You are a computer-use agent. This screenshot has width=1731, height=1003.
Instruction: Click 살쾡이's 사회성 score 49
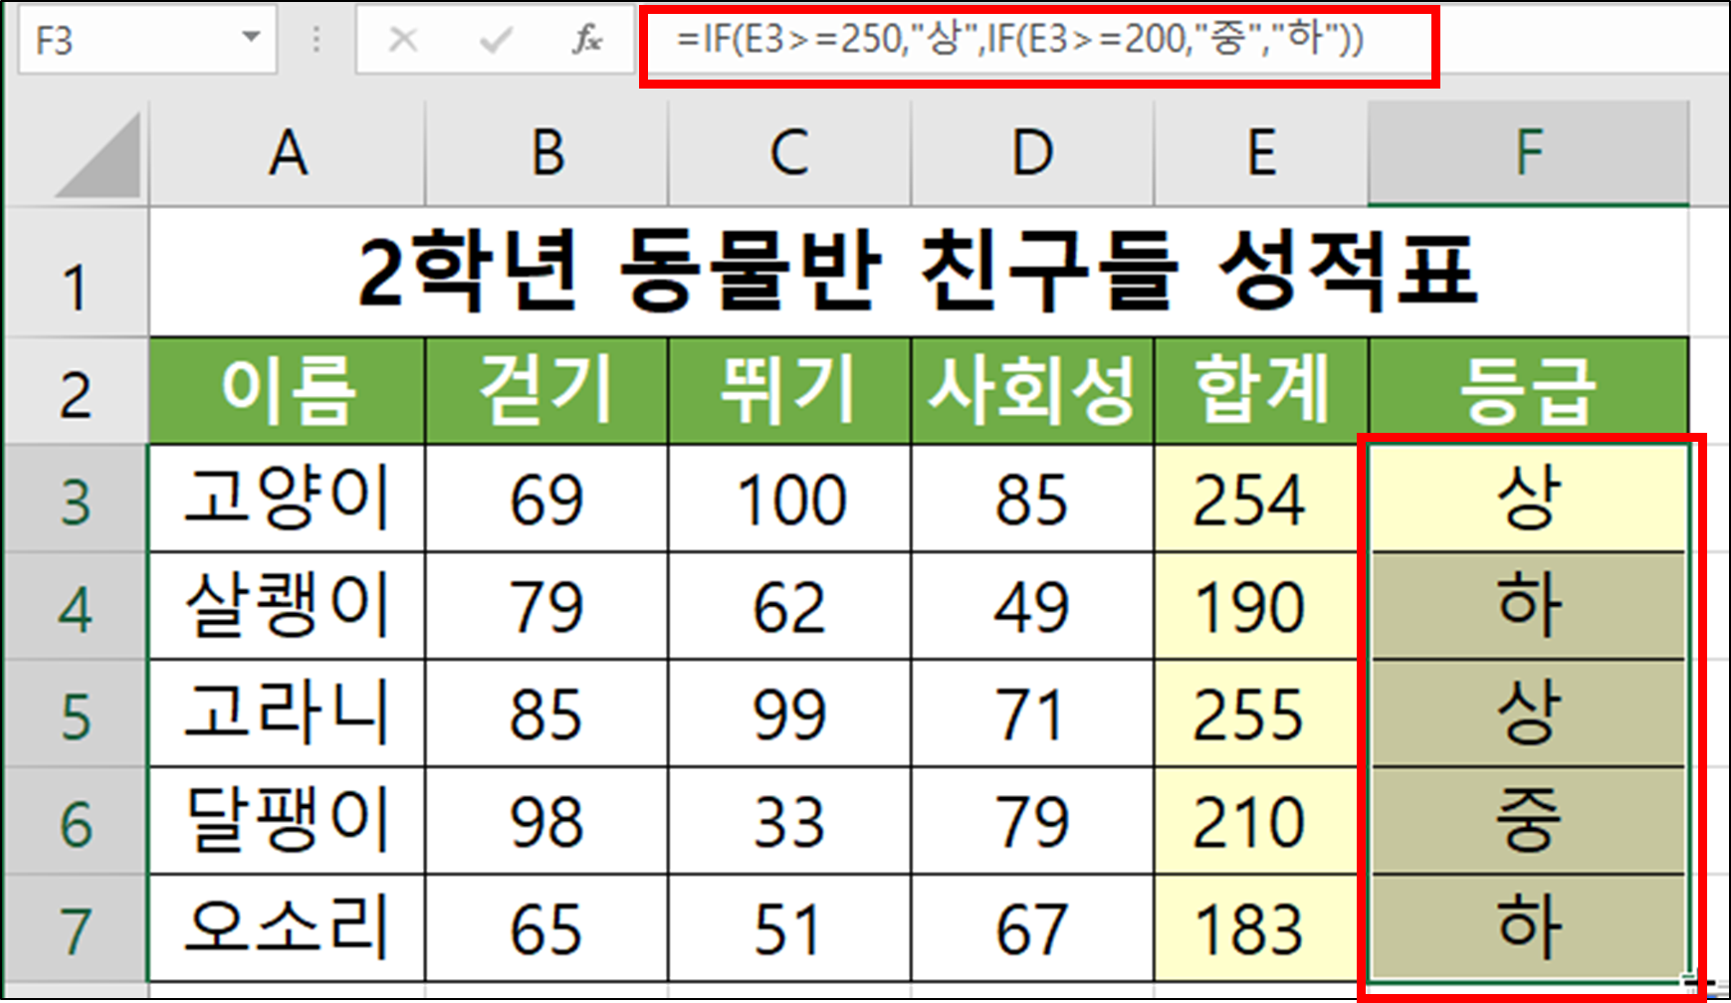coord(1032,606)
